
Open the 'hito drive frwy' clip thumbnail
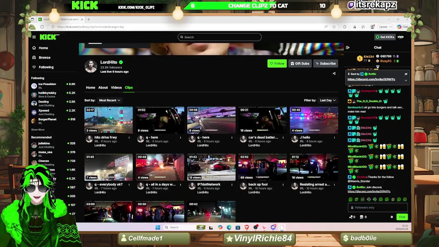[x=108, y=120]
